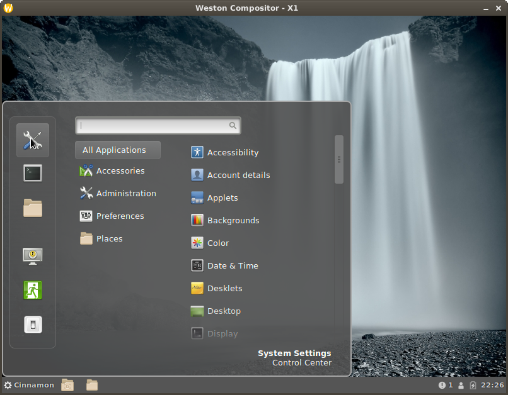Image resolution: width=508 pixels, height=395 pixels.
Task: Click the green Logout icon
Action: [33, 290]
